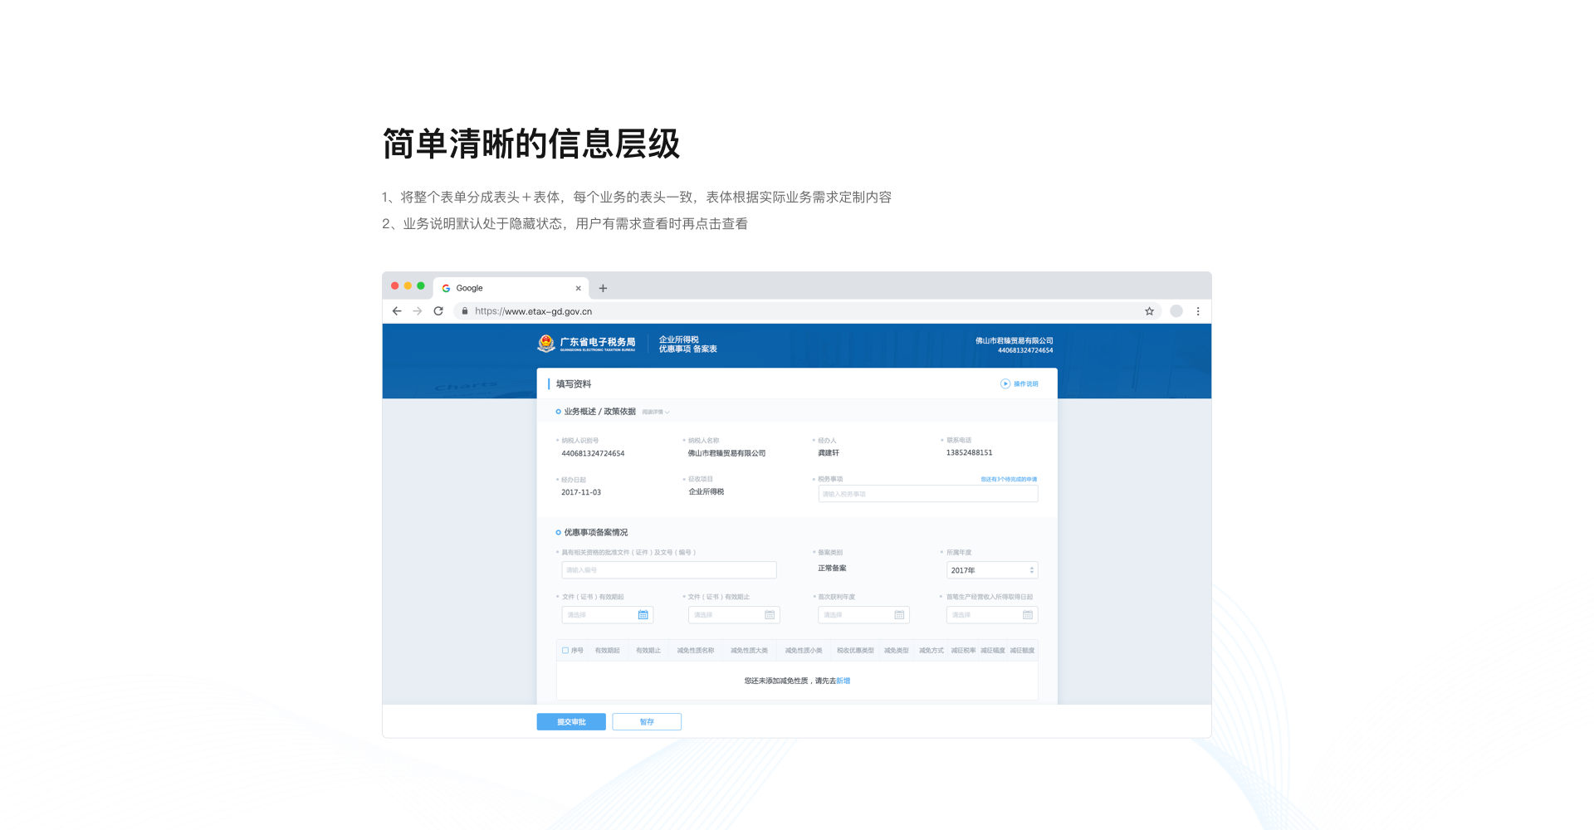Image resolution: width=1594 pixels, height=830 pixels.
Task: Click the 减免性质名称 column header
Action: [x=696, y=651]
